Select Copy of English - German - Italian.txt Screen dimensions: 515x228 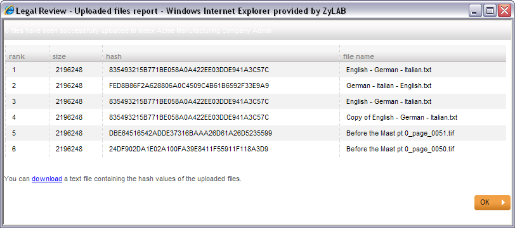pyautogui.click(x=401, y=117)
